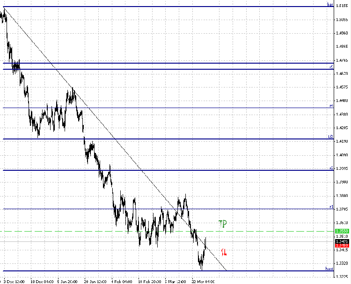Click the '5 Mar 12:00' time label
Image resolution: width=351 pixels, height=284 pixels.
(x=175, y=282)
